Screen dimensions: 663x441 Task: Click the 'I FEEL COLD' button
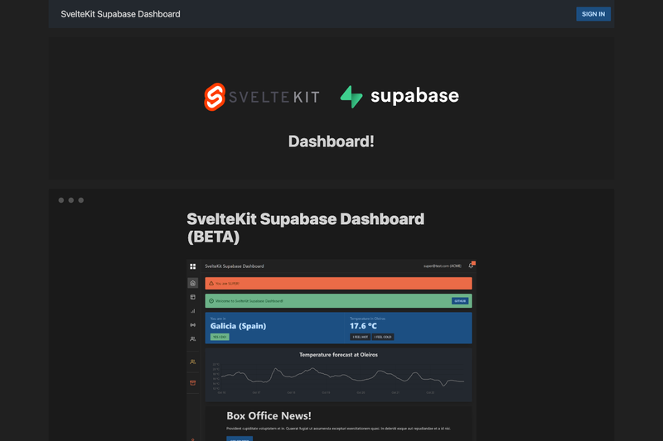383,337
